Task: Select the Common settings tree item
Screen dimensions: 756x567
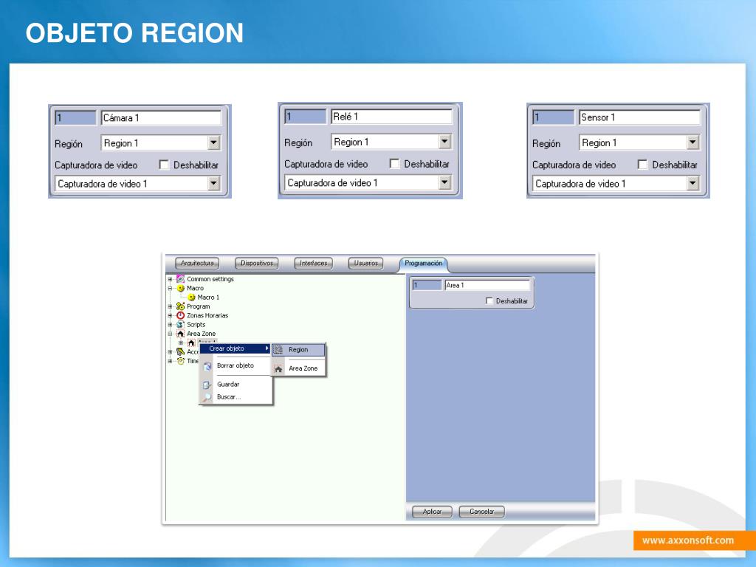Action: click(210, 279)
